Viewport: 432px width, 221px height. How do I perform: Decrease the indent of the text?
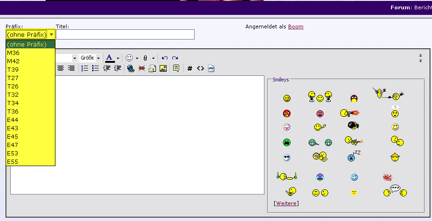tap(107, 68)
